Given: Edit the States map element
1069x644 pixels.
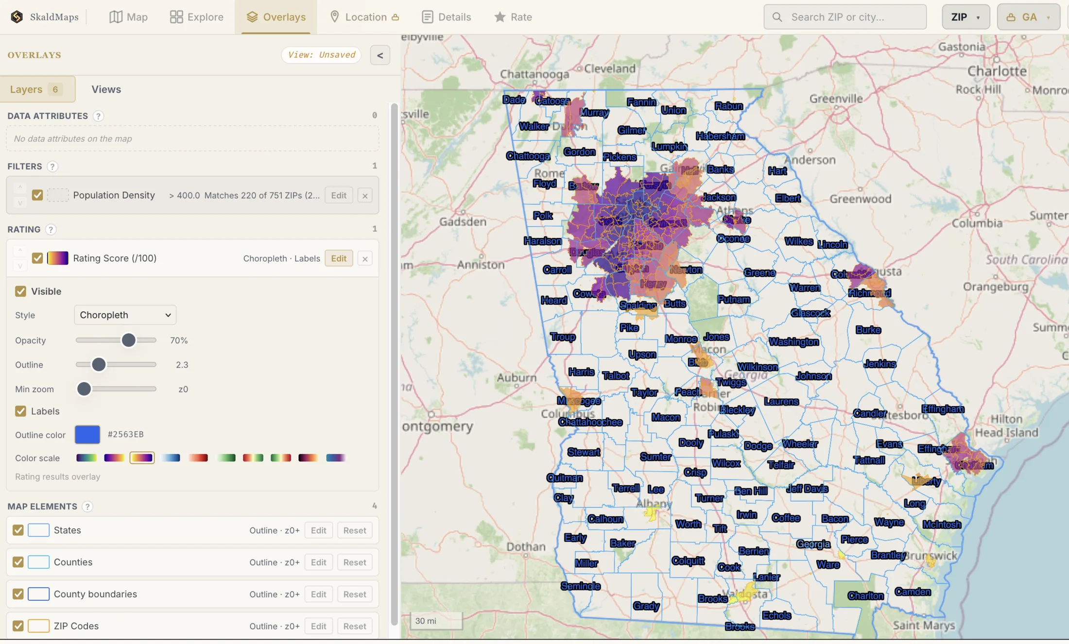Looking at the screenshot, I should 318,530.
